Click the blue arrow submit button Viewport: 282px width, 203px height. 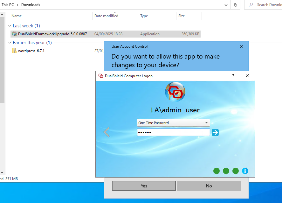215,132
